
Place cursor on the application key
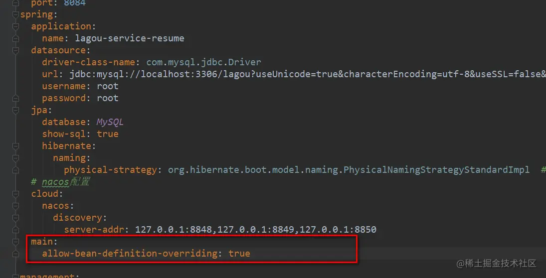[61, 26]
